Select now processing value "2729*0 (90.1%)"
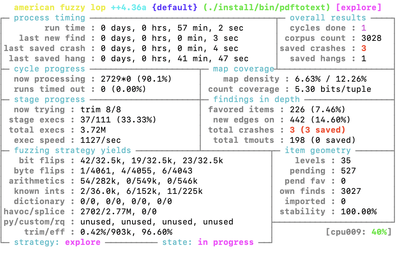The image size is (400, 258). pos(136,79)
